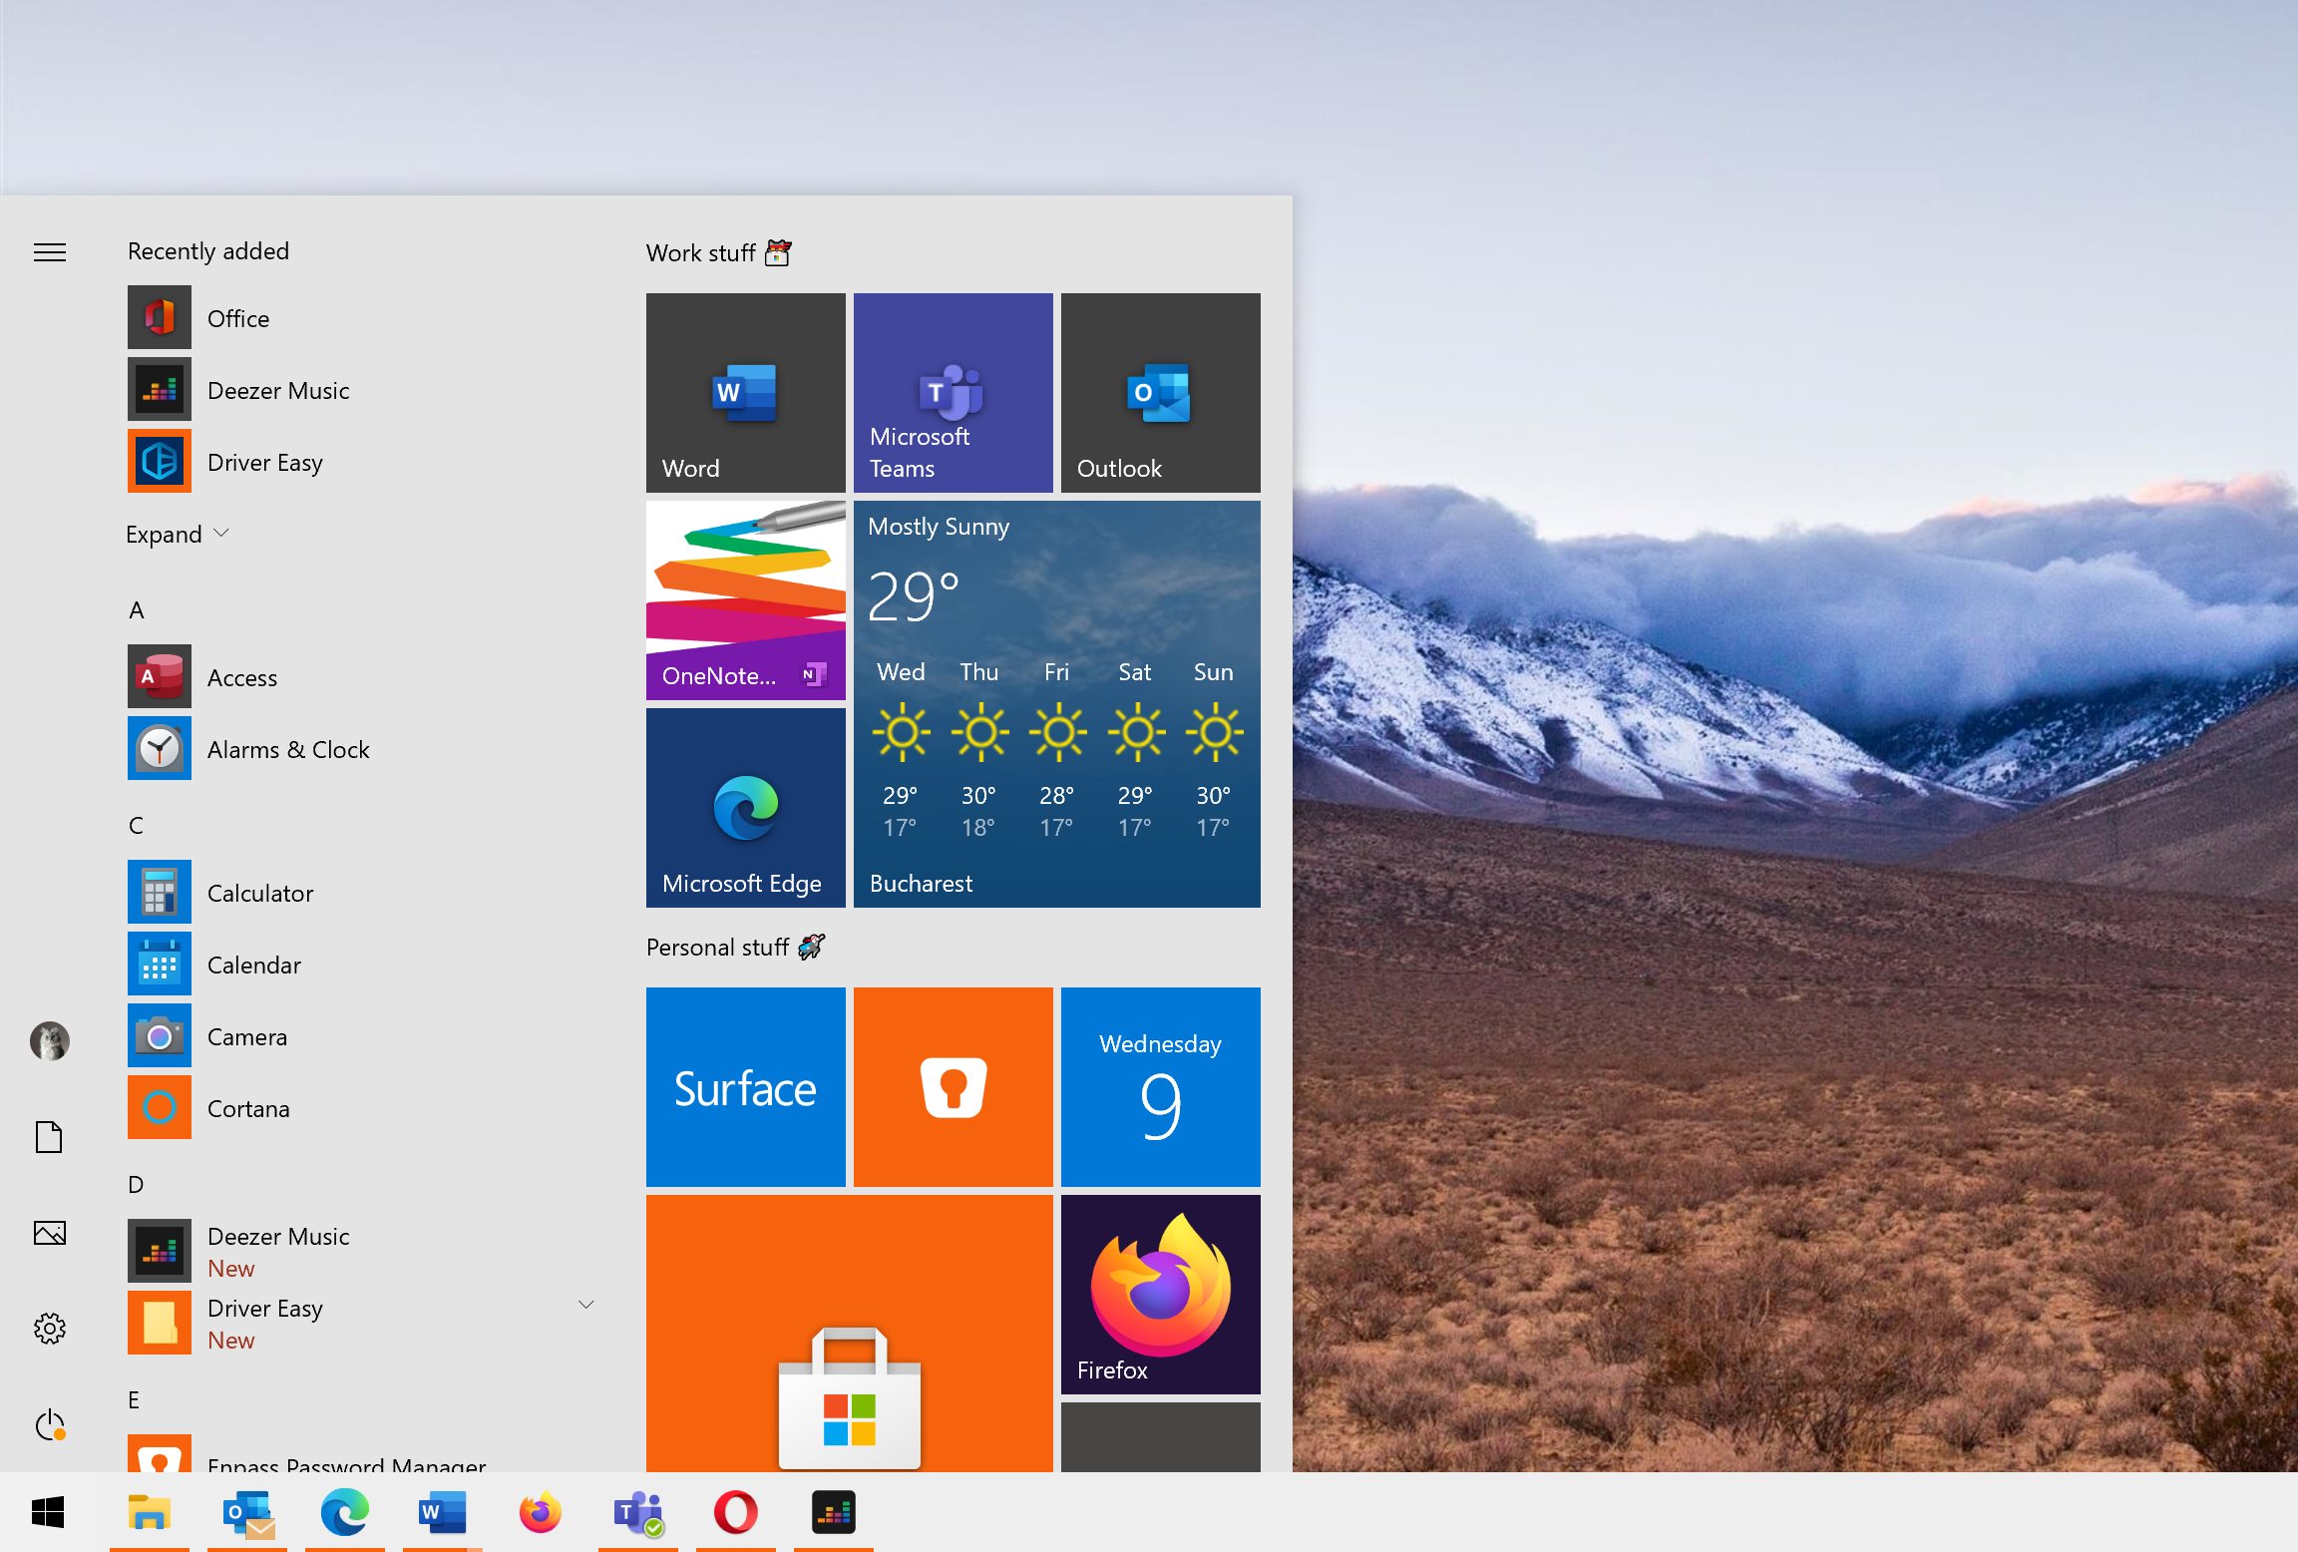
Task: Expand the Driver Easy entry chevron
Action: (x=586, y=1304)
